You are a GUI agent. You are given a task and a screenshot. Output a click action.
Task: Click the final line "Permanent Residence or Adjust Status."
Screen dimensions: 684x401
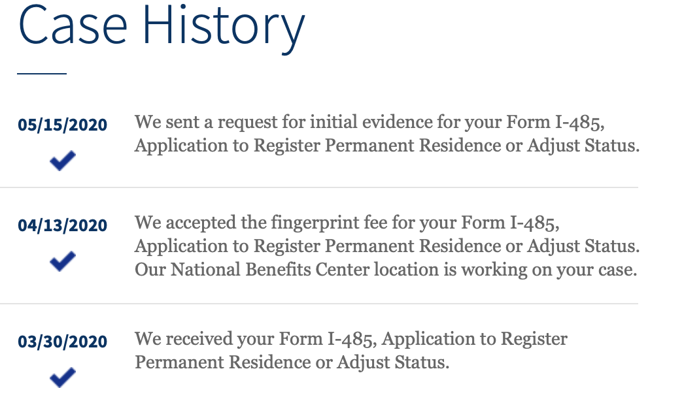(292, 362)
